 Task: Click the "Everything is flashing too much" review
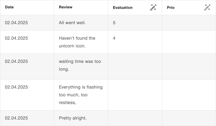coord(81,95)
